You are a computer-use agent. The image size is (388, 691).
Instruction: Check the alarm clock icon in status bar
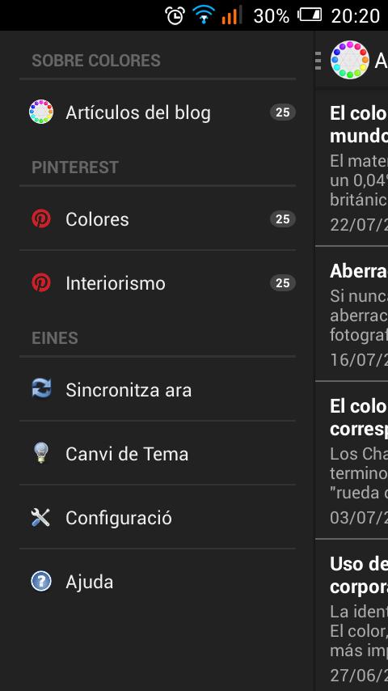click(x=175, y=15)
